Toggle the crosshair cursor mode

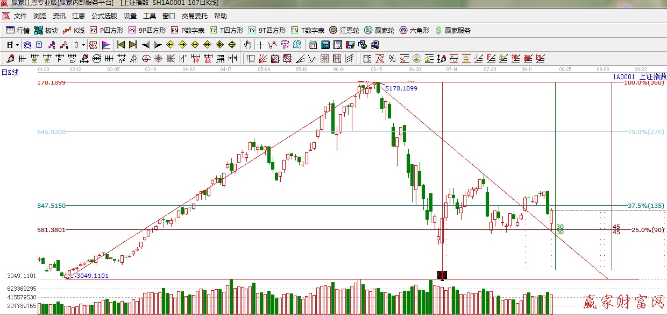click(x=260, y=45)
